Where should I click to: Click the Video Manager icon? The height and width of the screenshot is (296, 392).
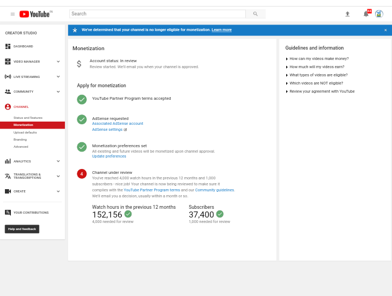click(x=8, y=62)
